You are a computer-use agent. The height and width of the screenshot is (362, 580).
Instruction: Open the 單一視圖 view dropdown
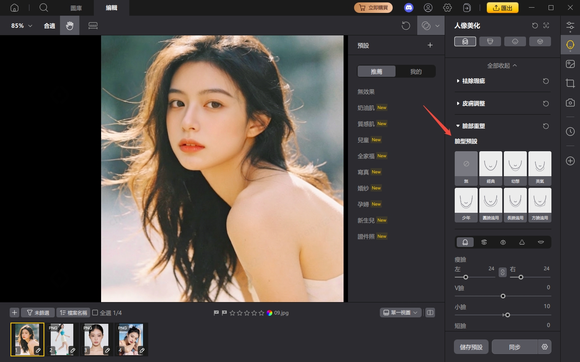point(400,313)
